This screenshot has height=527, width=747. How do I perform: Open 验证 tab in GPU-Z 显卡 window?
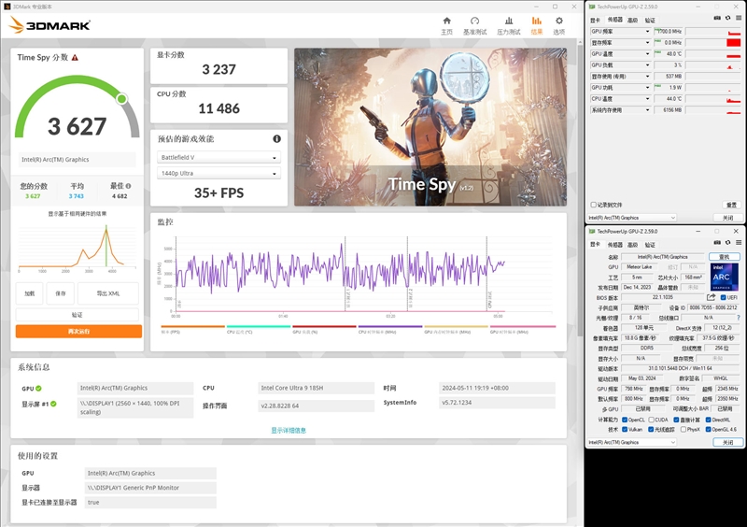(650, 245)
